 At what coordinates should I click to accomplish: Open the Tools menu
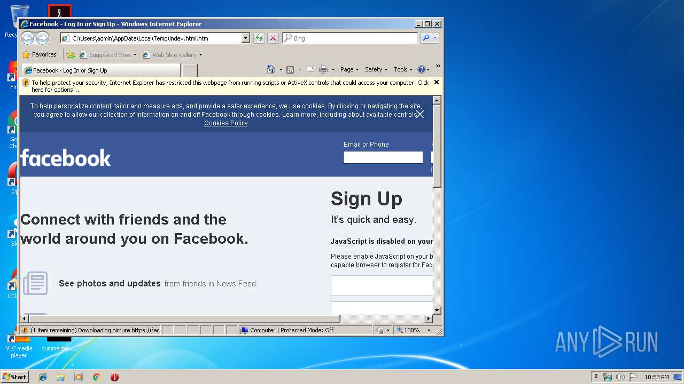[403, 69]
